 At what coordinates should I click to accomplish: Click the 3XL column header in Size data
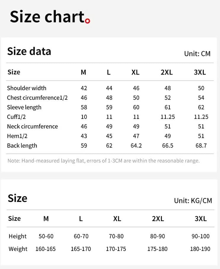tap(200, 72)
